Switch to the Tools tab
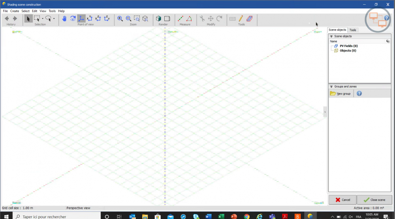Image resolution: width=395 pixels, height=219 pixels. [x=353, y=30]
